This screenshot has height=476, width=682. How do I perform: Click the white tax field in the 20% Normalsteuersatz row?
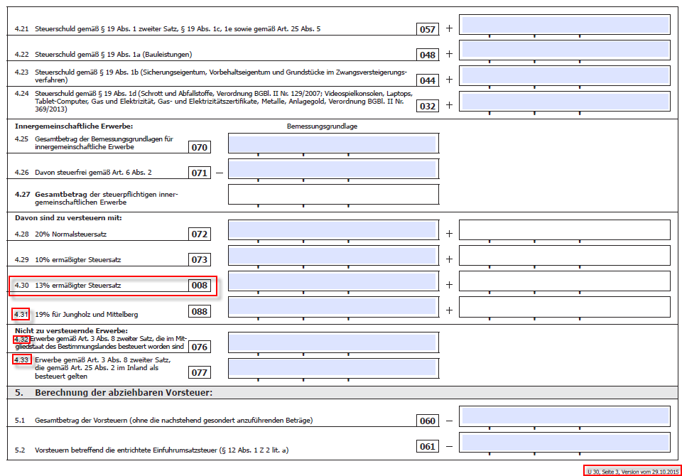(x=565, y=230)
